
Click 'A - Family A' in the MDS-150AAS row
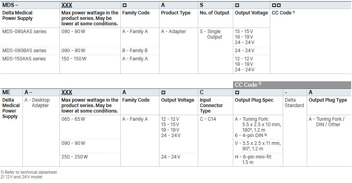pos(135,59)
